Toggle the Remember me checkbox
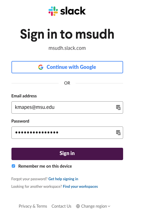The width and height of the screenshot is (146, 211). coord(13,166)
